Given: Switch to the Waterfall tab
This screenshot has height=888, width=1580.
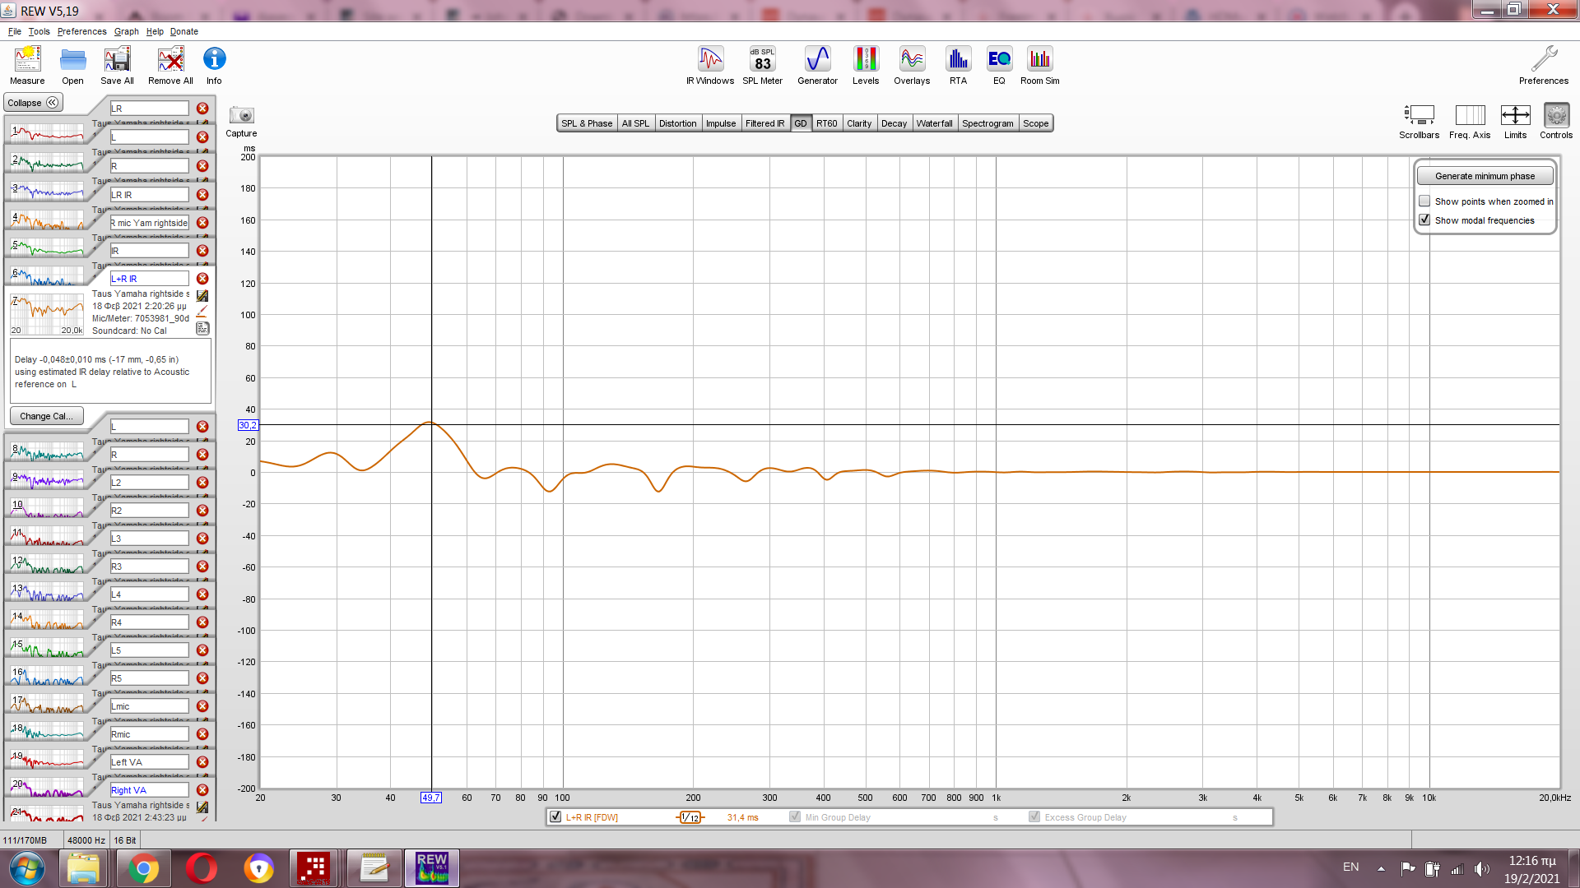Looking at the screenshot, I should [934, 123].
